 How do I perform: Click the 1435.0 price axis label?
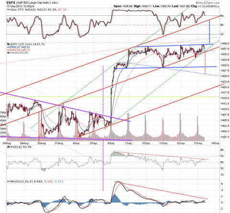tap(225, 54)
